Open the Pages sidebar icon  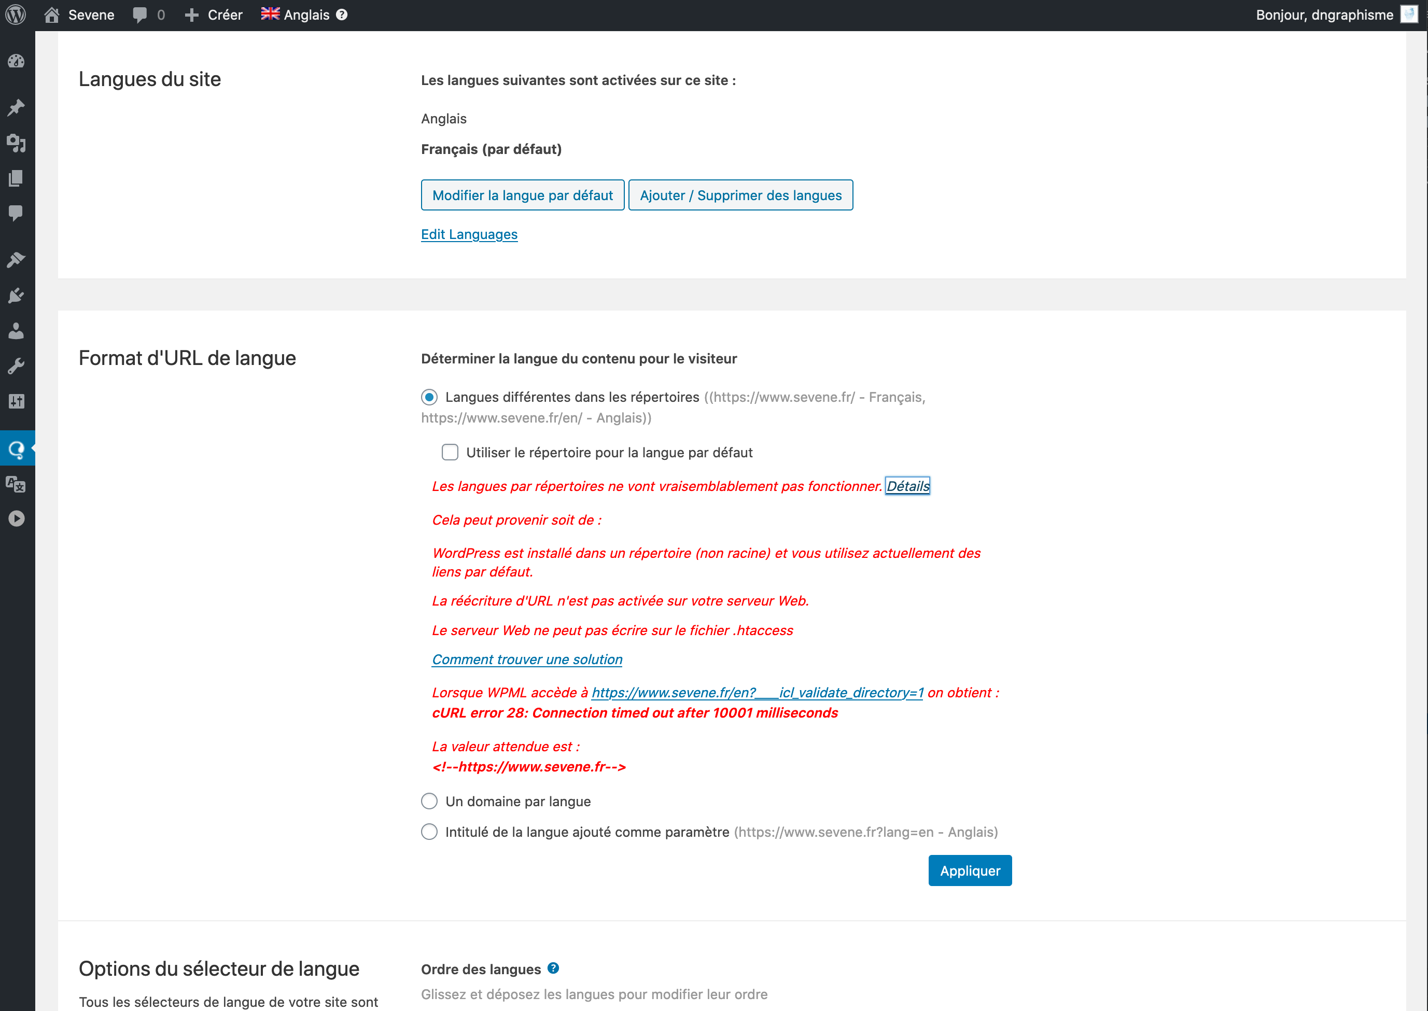[x=16, y=179]
